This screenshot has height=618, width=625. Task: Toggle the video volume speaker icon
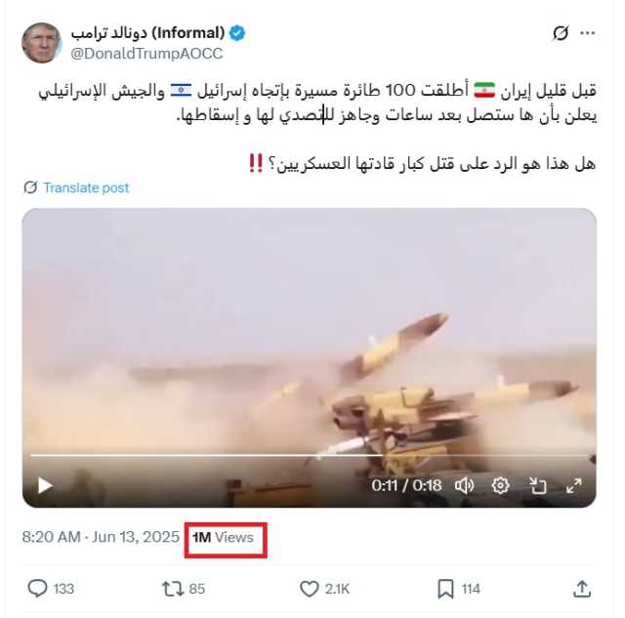point(464,485)
